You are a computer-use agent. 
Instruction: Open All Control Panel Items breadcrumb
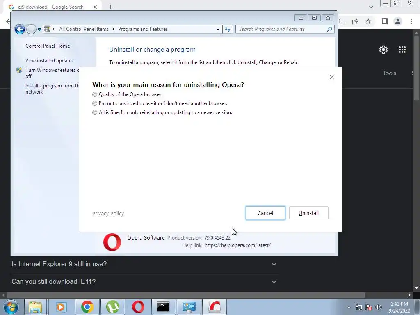[84, 29]
